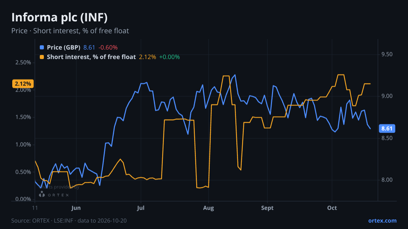Click the 1.00% left axis label
This screenshot has width=408, height=229.
[23, 145]
